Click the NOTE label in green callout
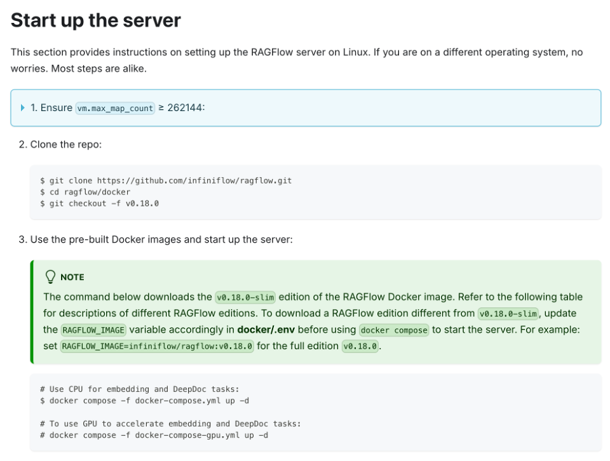This screenshot has height=461, width=610. (72, 277)
